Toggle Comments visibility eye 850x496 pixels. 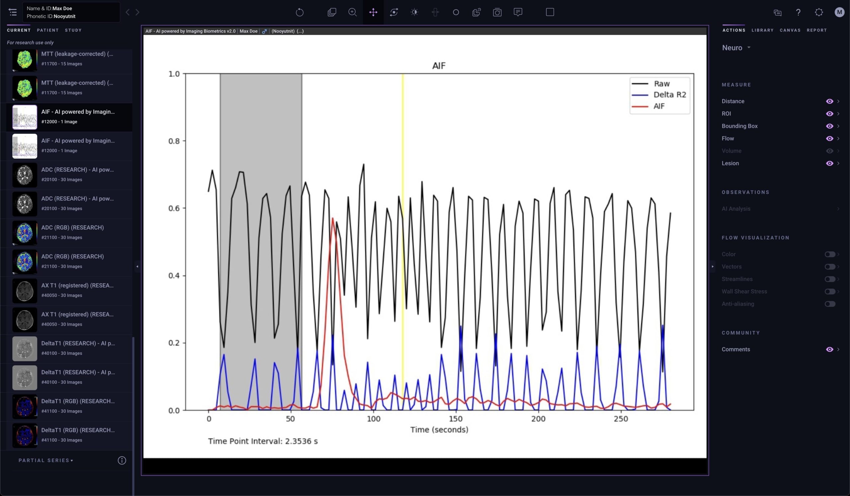[829, 349]
